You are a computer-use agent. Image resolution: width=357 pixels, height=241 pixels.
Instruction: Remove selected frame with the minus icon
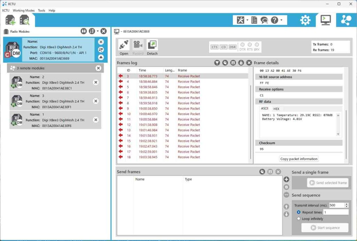(x=287, y=195)
